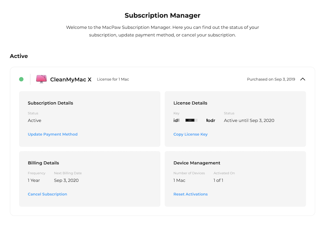The width and height of the screenshot is (321, 226).
Task: Click the Subscription Details heading
Action: coord(51,103)
